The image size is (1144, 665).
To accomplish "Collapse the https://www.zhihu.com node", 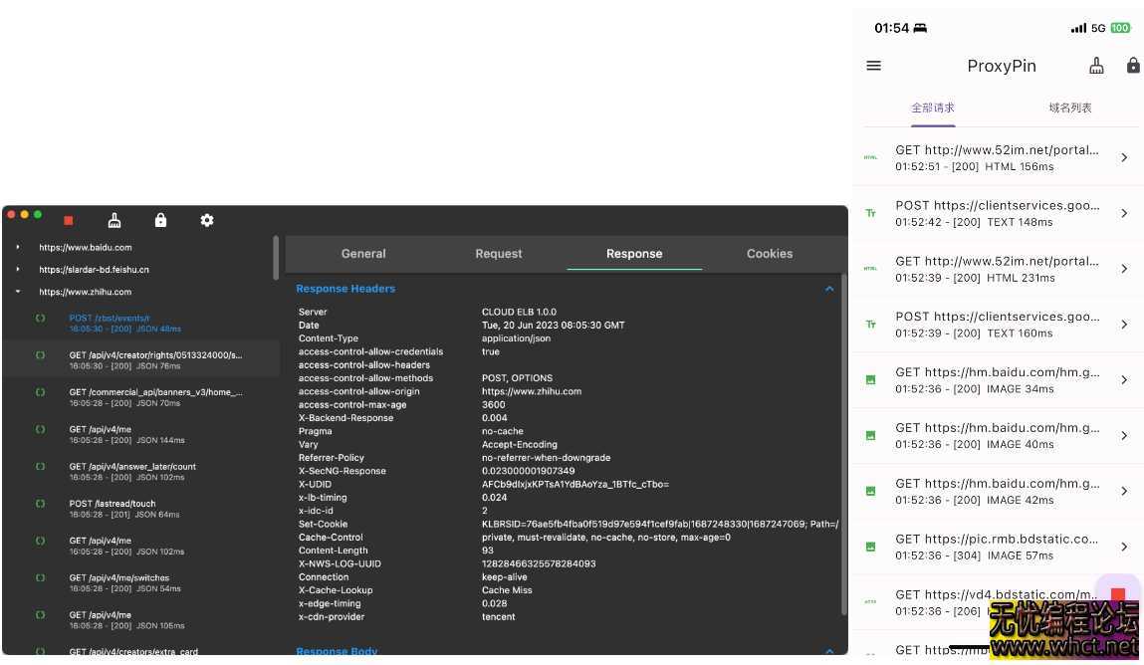I will tap(18, 292).
